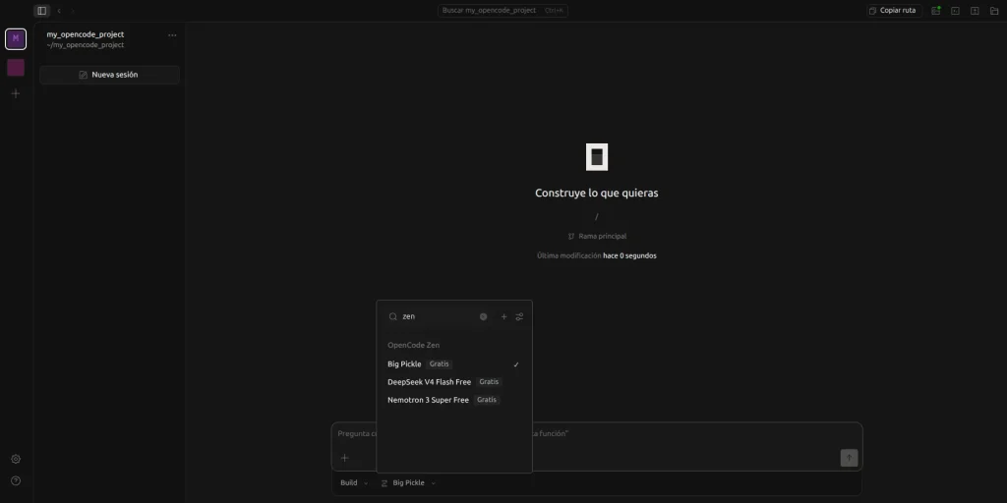Click the project logo above Construye lo que quieras

(x=597, y=157)
